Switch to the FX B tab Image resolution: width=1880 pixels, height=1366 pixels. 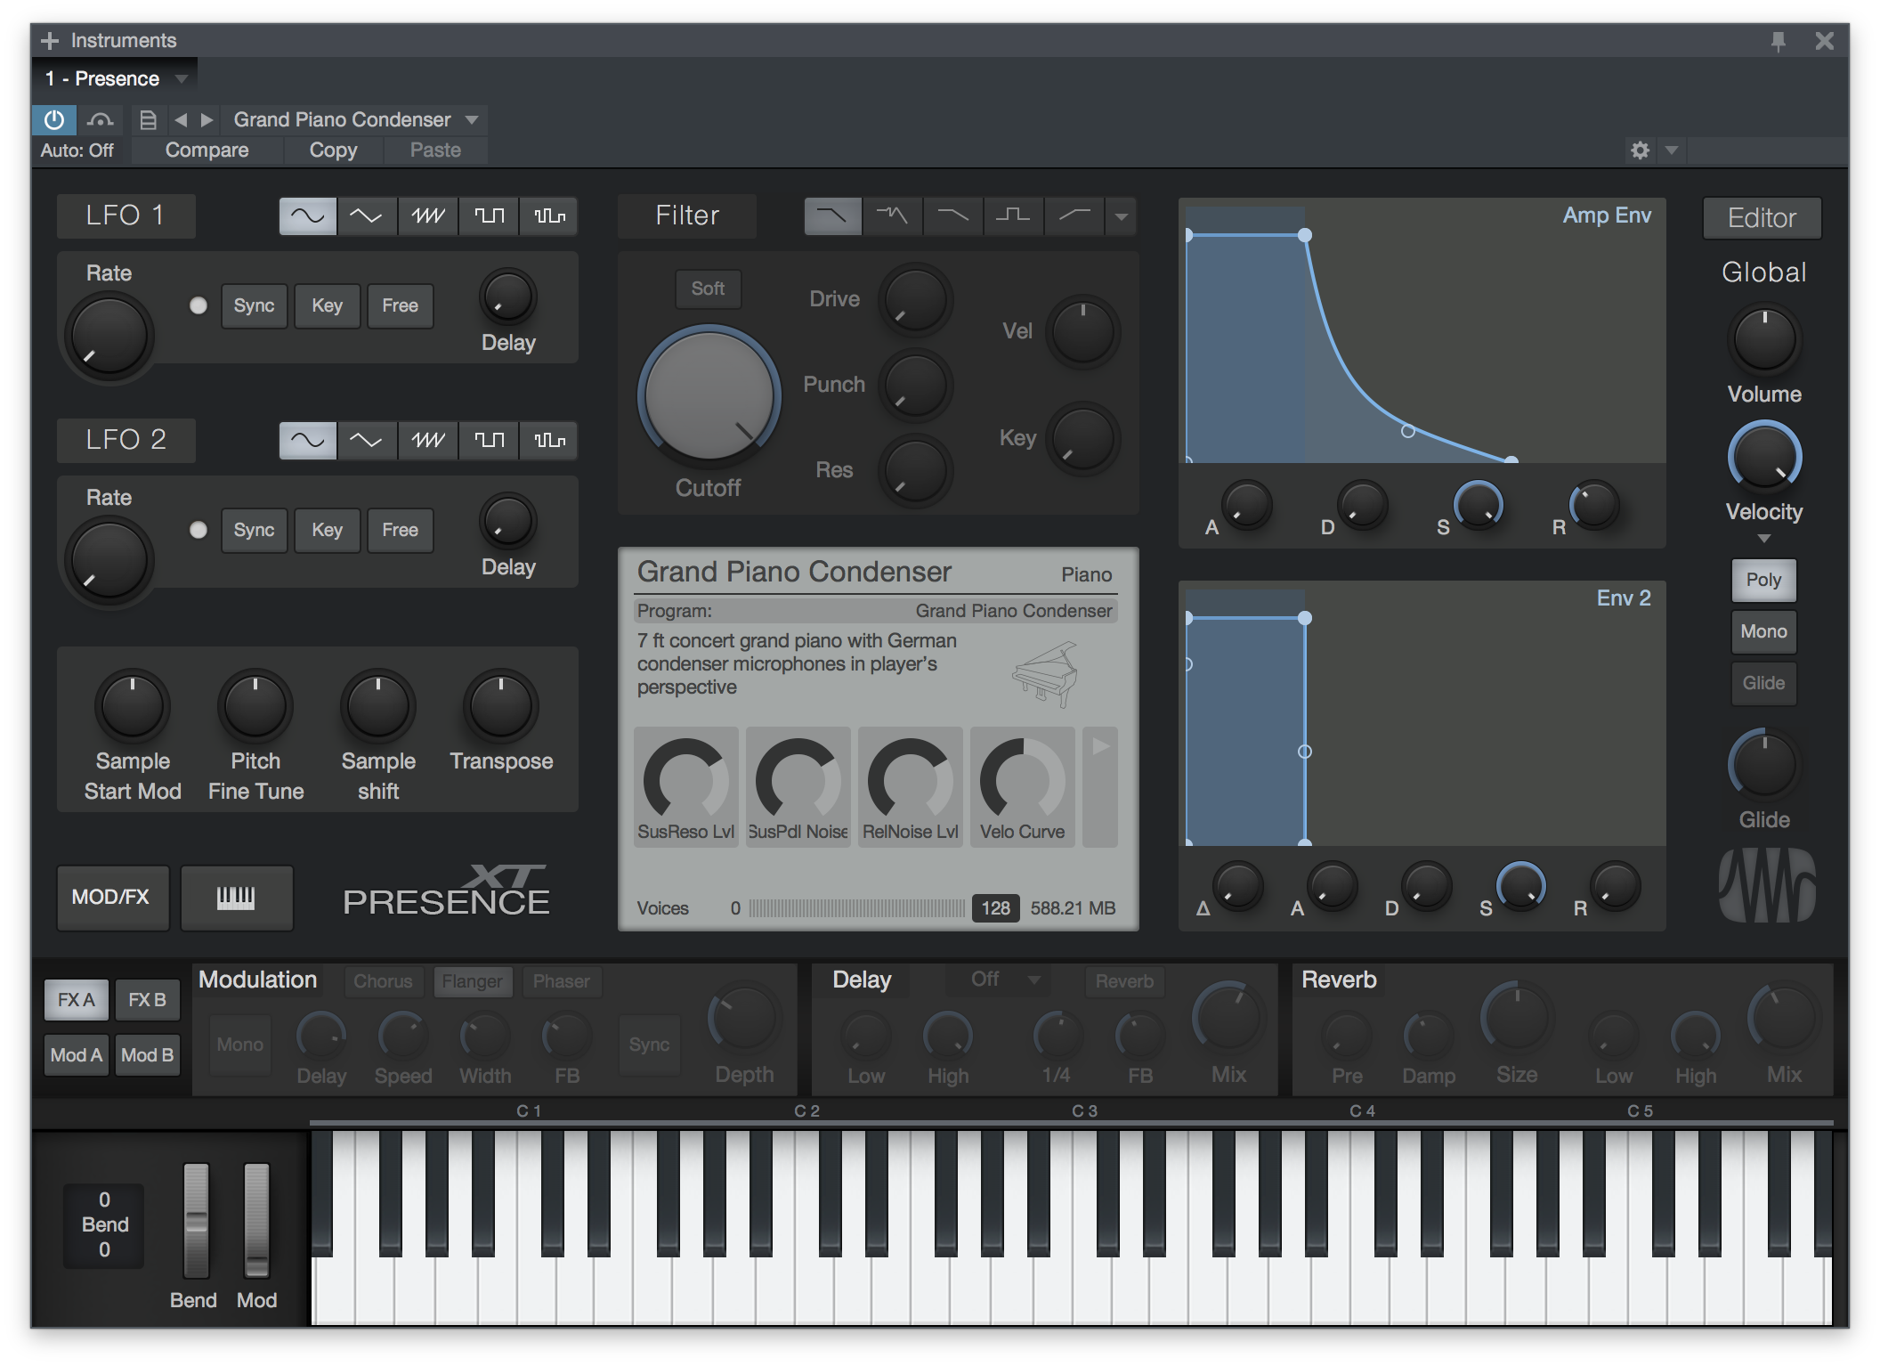147,1000
